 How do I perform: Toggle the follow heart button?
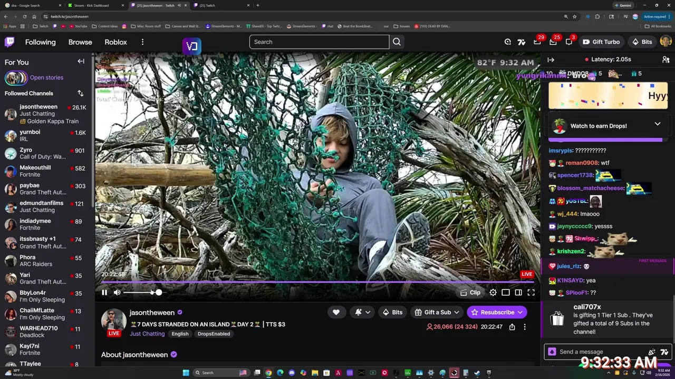point(336,312)
